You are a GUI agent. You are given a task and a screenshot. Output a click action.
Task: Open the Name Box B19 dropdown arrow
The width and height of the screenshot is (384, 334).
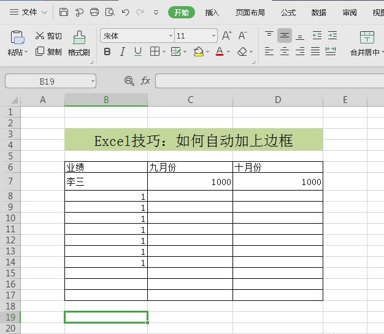point(93,81)
